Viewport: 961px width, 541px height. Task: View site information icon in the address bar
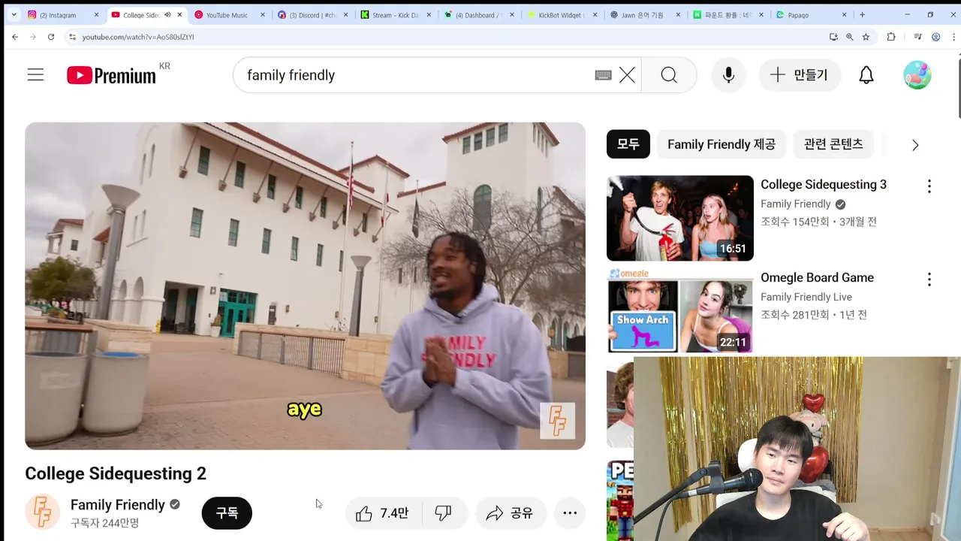coord(72,37)
